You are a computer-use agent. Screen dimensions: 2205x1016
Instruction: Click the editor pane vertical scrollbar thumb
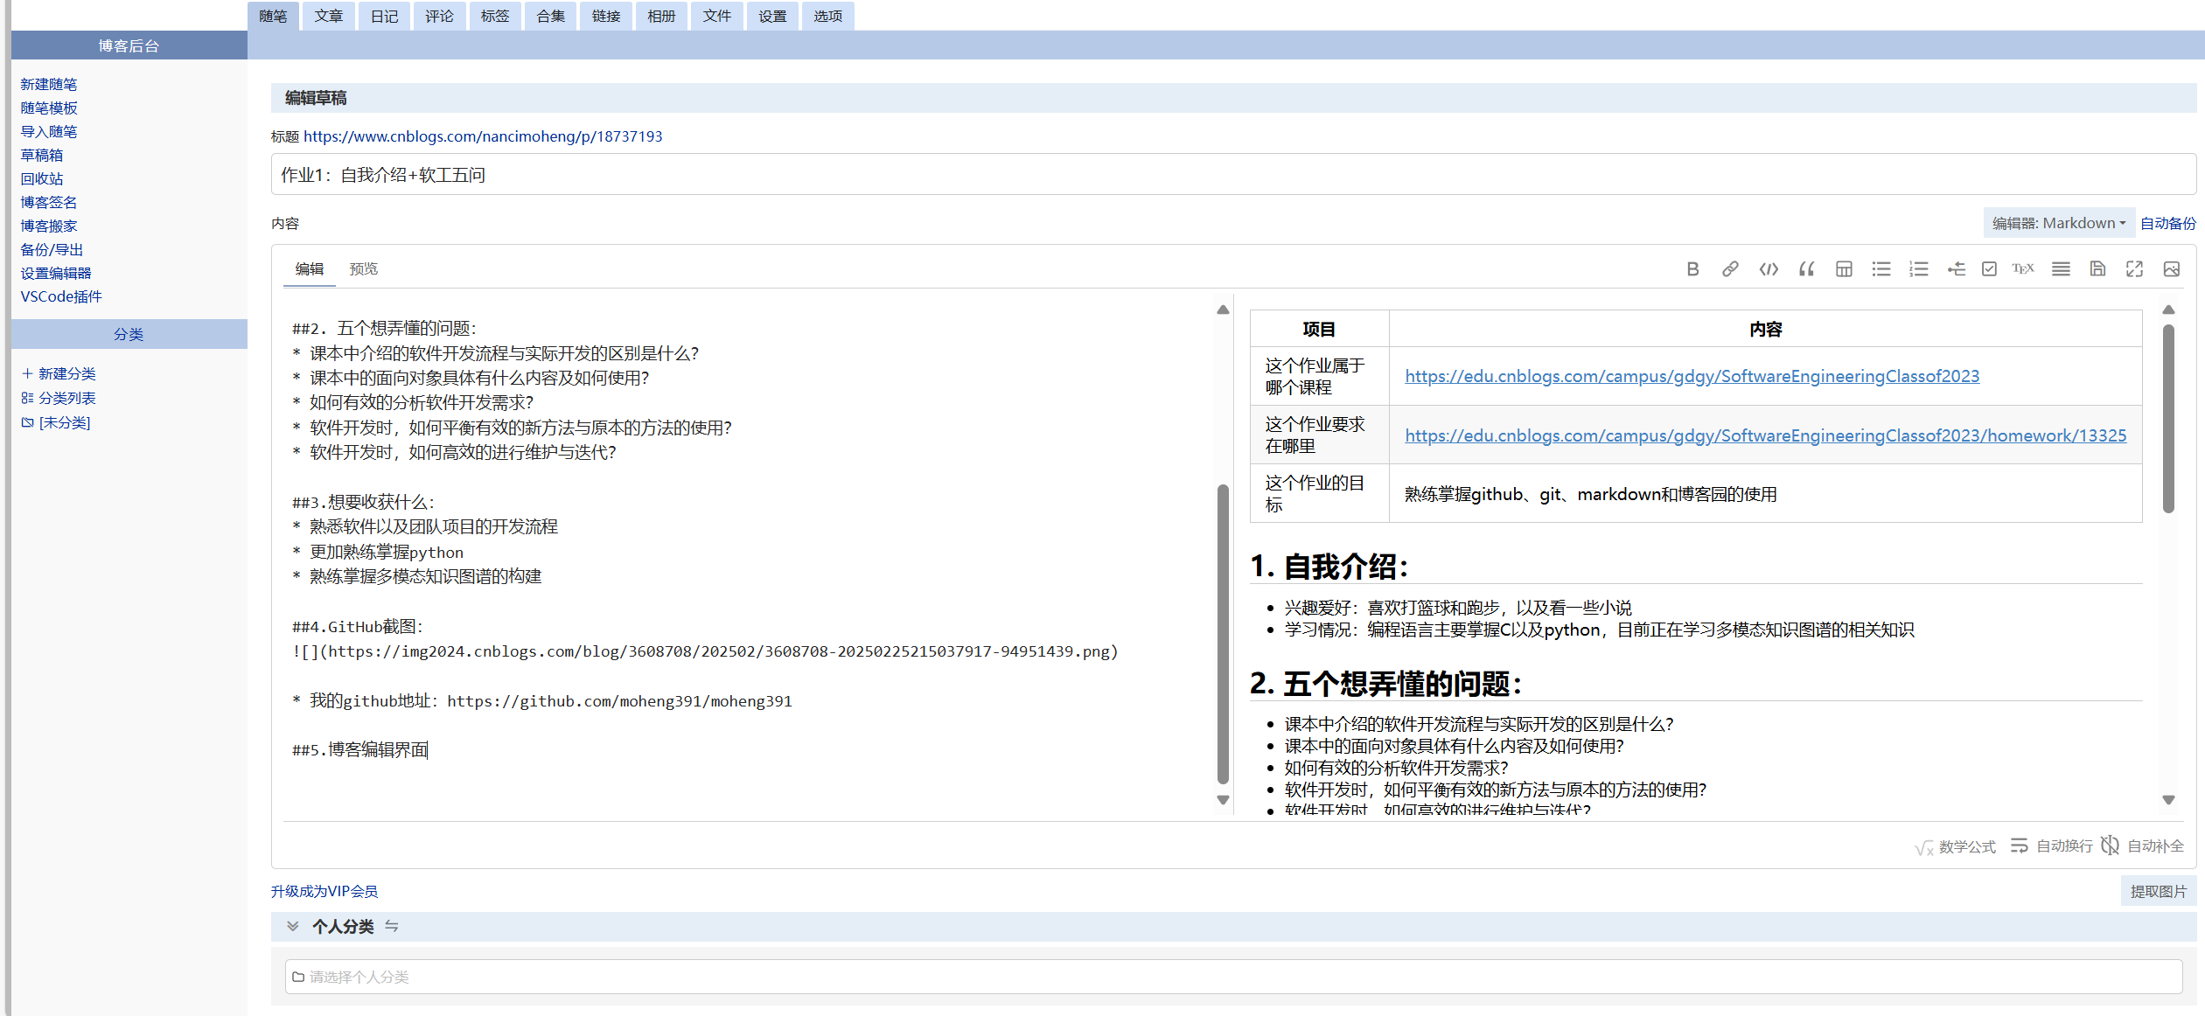(1223, 635)
